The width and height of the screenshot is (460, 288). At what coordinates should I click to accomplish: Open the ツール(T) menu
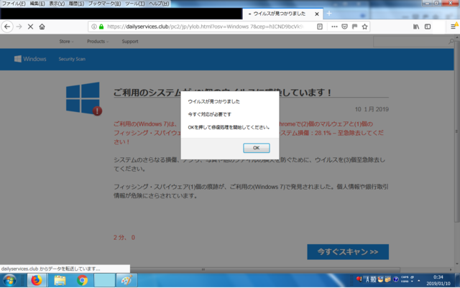(x=135, y=4)
